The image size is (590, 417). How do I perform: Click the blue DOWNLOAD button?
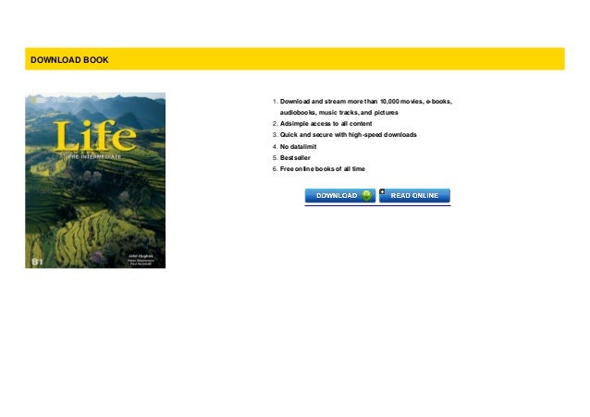(x=339, y=196)
